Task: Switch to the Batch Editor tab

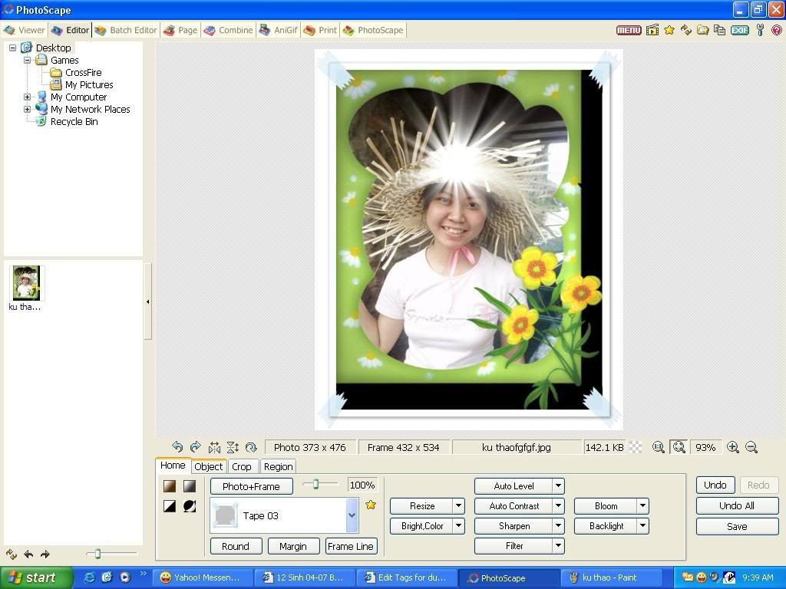Action: point(126,30)
